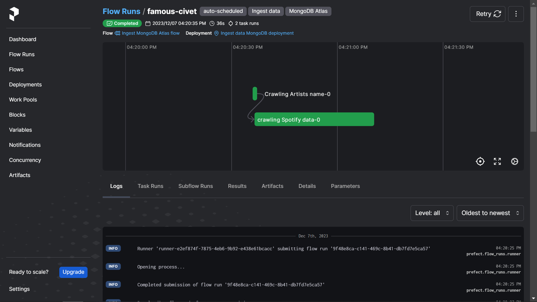Recenter the timeline graph view
537x302 pixels.
tap(480, 161)
